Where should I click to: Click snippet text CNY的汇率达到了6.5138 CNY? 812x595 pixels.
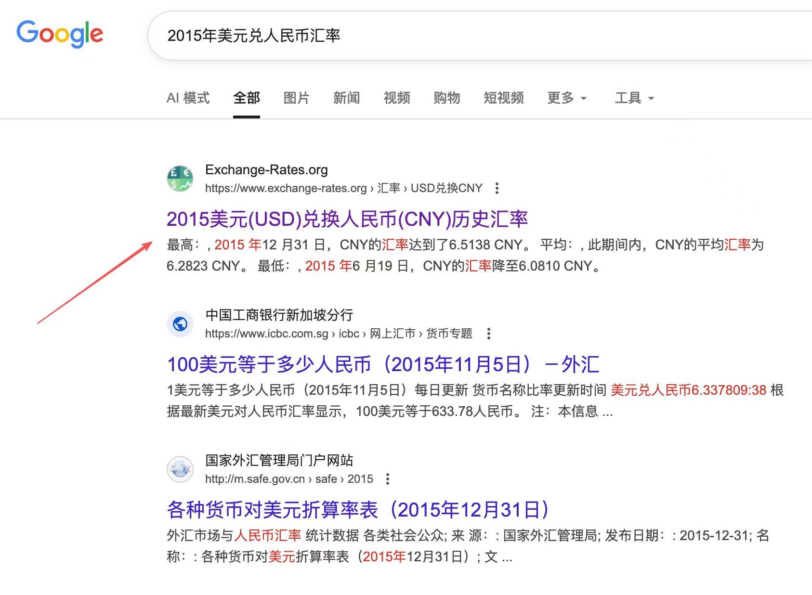tap(432, 245)
